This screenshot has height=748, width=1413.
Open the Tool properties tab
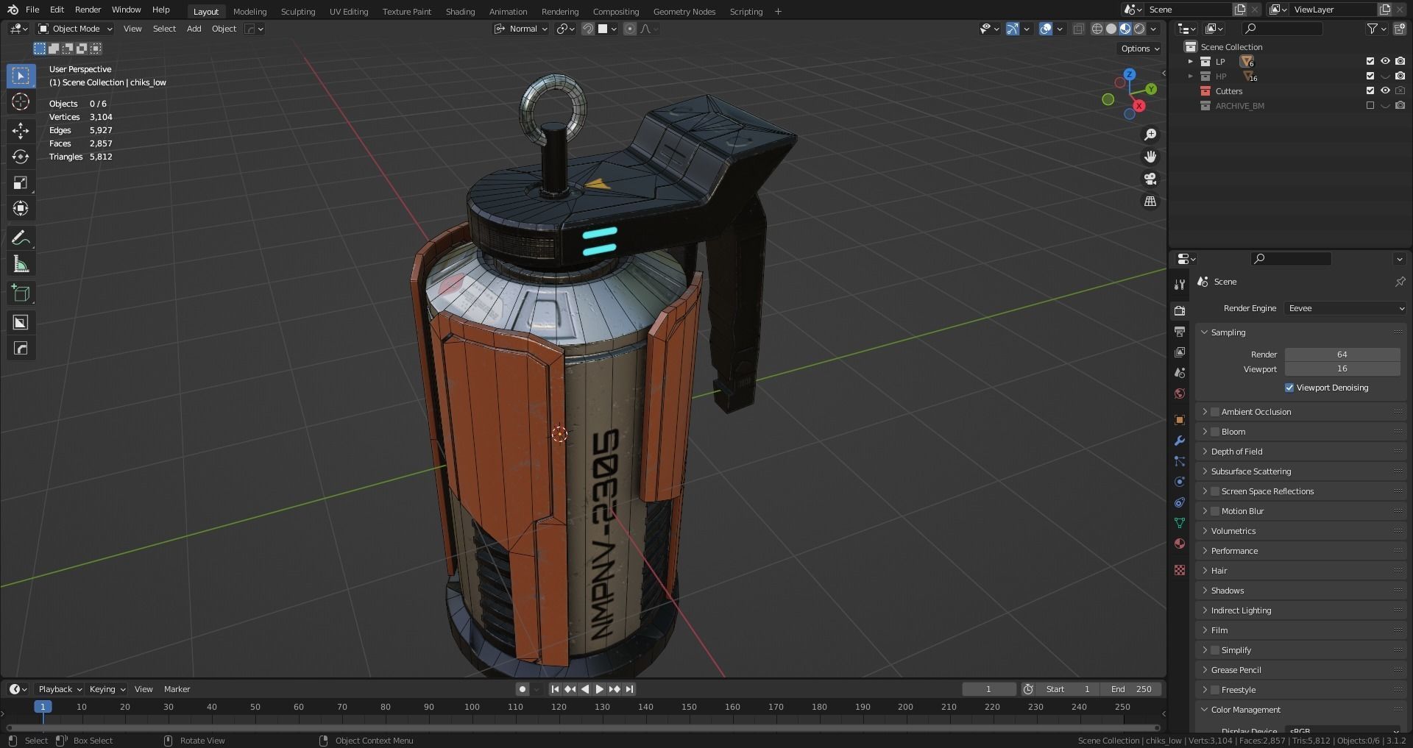[x=1180, y=285]
